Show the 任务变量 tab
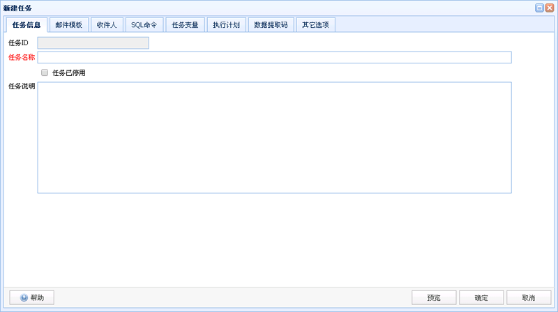 [186, 24]
